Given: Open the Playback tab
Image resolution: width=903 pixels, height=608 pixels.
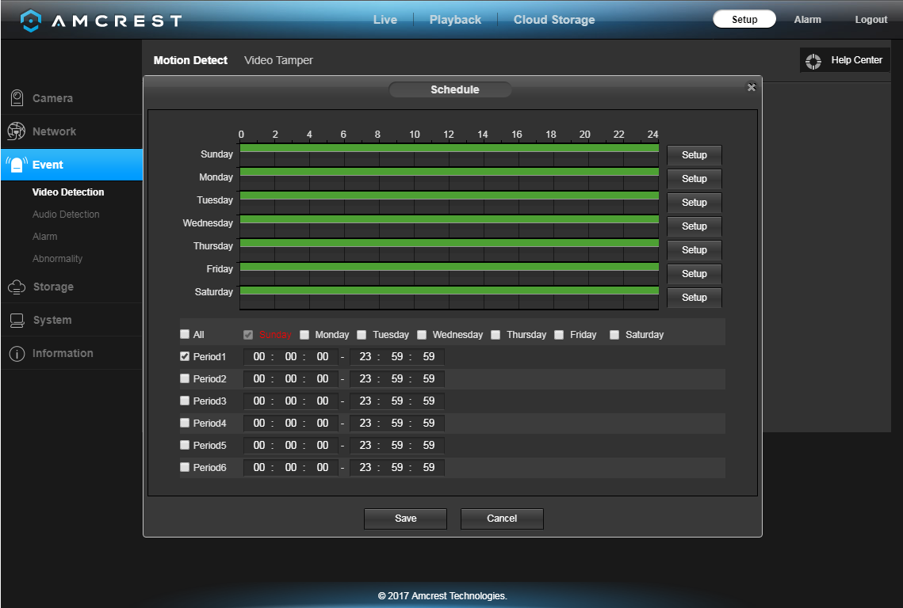Looking at the screenshot, I should pos(455,20).
